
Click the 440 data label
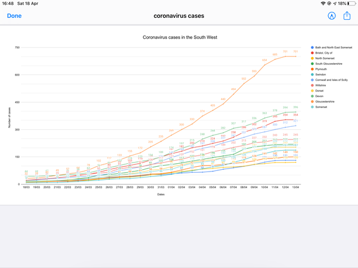[223, 99]
